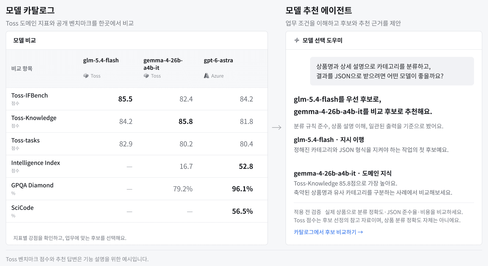Screen dimensions: 488x266
Task: Click the Toss logo icon under glm-5.4-flash
Action: (x=86, y=76)
